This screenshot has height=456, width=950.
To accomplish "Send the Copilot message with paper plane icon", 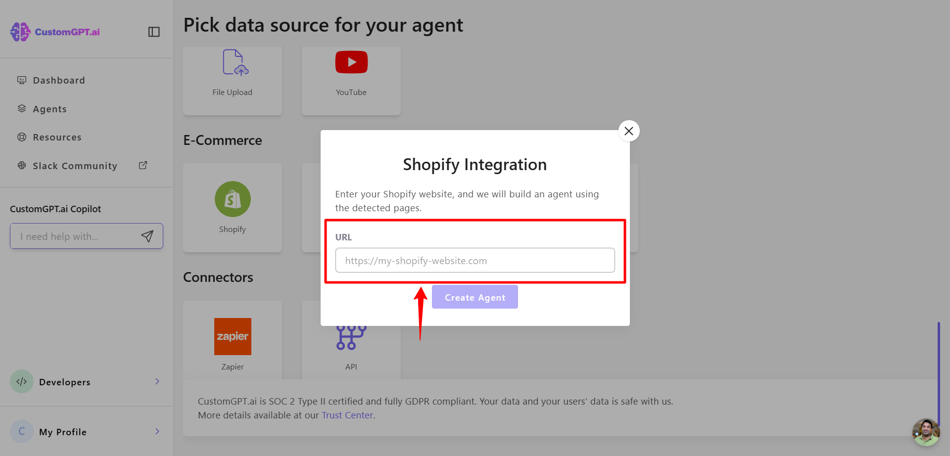I will (x=147, y=236).
